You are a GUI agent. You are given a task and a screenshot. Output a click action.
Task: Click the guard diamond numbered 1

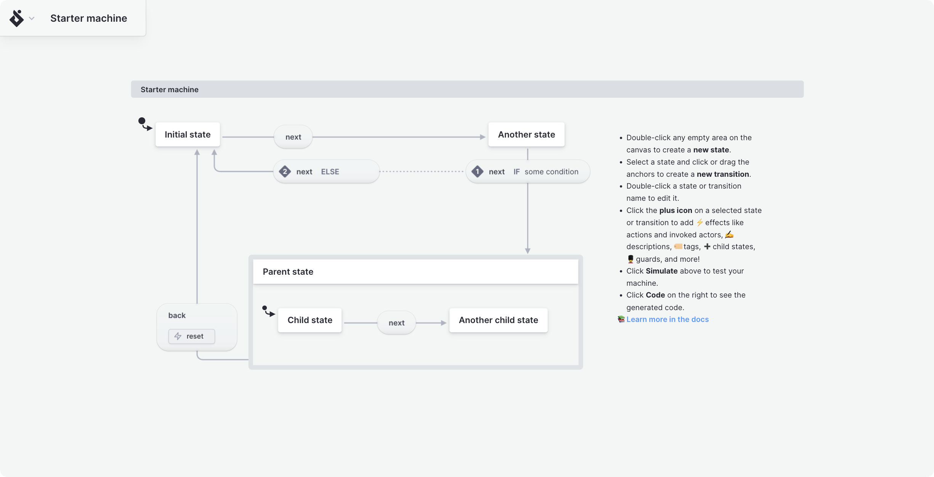click(477, 172)
